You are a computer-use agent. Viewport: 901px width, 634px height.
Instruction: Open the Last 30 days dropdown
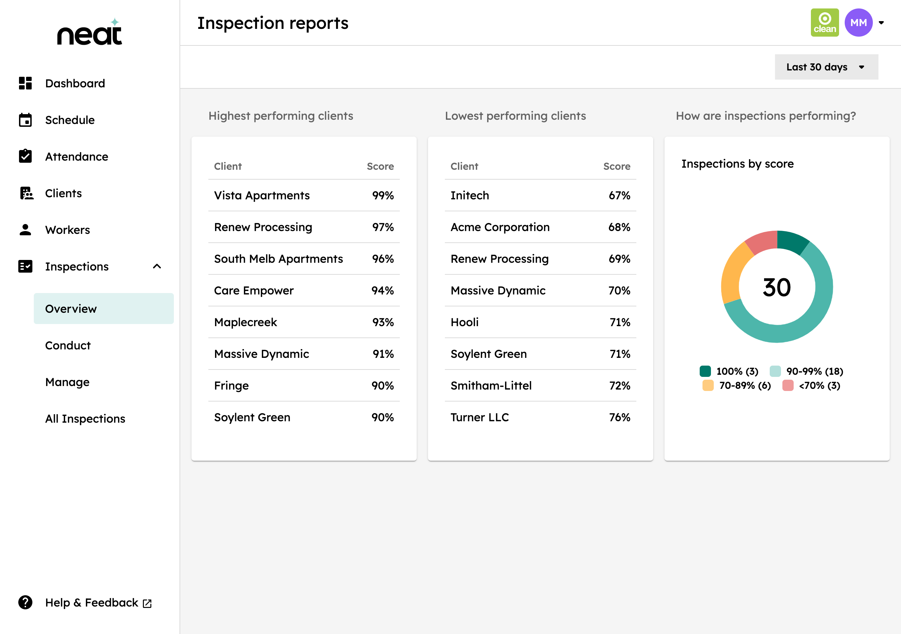826,67
